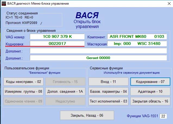173x124 pixels.
Task: Click the Компонент field ASR FRONT MK60
Action: tap(137, 36)
